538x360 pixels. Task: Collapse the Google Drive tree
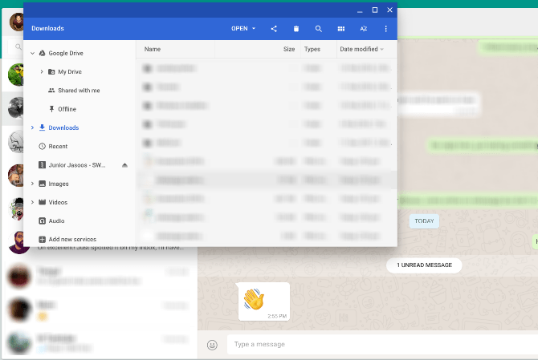pyautogui.click(x=33, y=53)
